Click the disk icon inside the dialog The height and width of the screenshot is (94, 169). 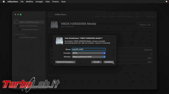[59, 41]
